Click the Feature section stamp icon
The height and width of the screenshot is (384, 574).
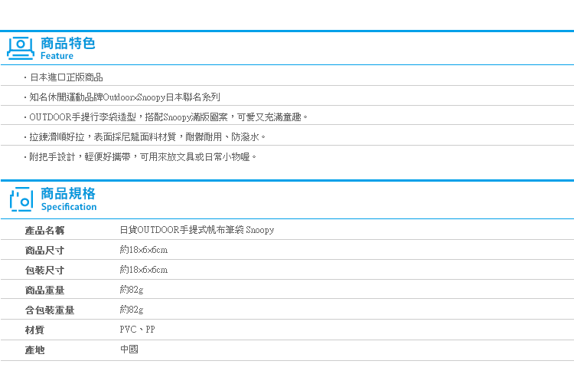click(21, 48)
